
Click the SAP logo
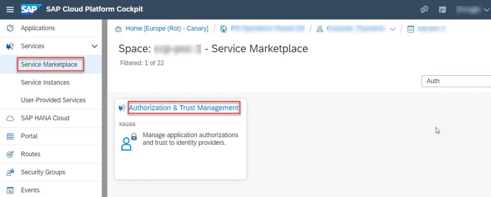coord(31,10)
